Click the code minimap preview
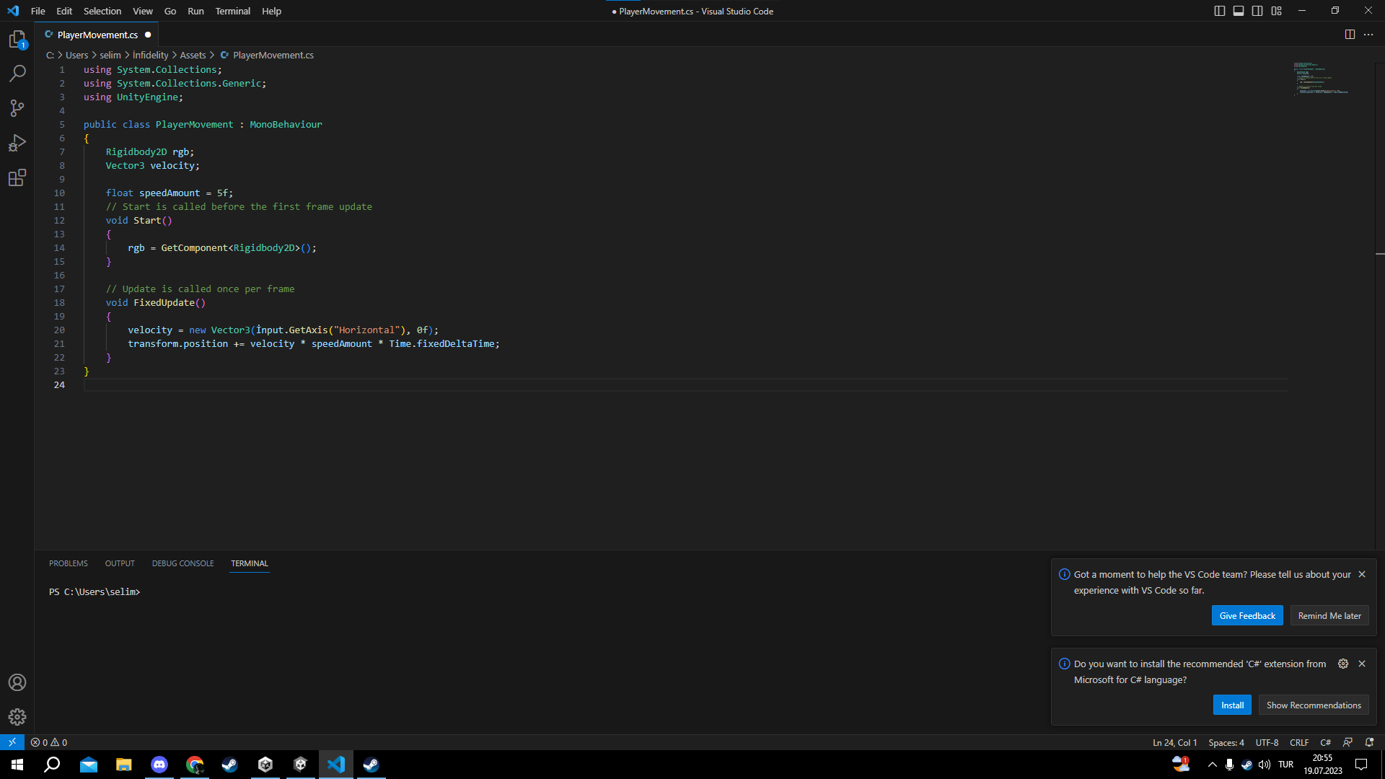 tap(1320, 79)
